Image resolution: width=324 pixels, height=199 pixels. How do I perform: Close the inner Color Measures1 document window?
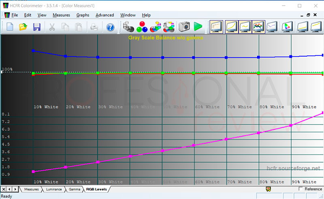(315, 15)
